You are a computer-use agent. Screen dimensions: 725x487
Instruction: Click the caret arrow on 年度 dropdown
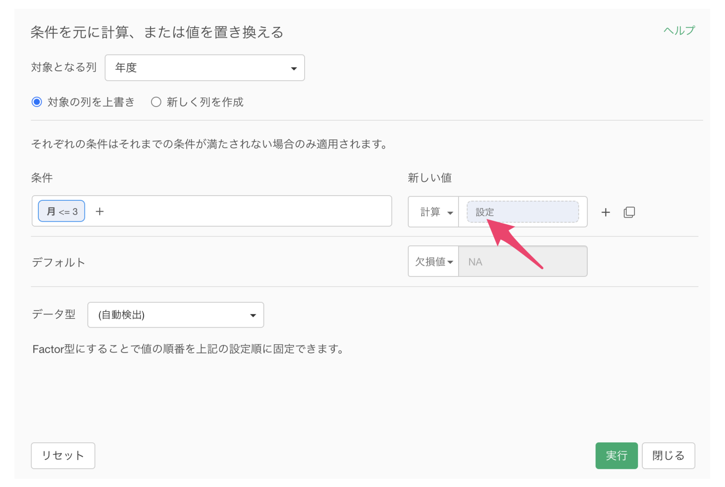click(x=294, y=69)
